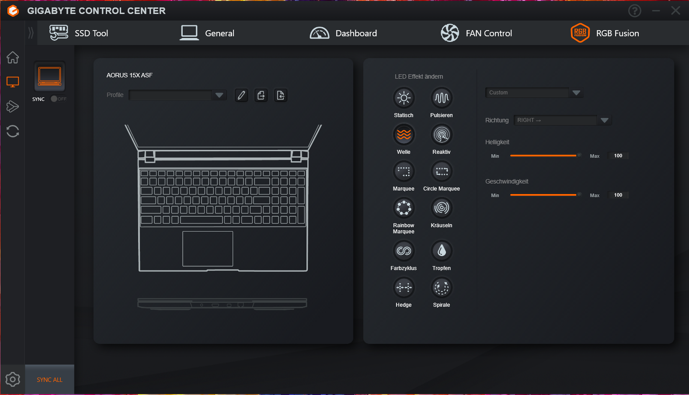
Task: Switch to the Dashboard tab
Action: 343,33
